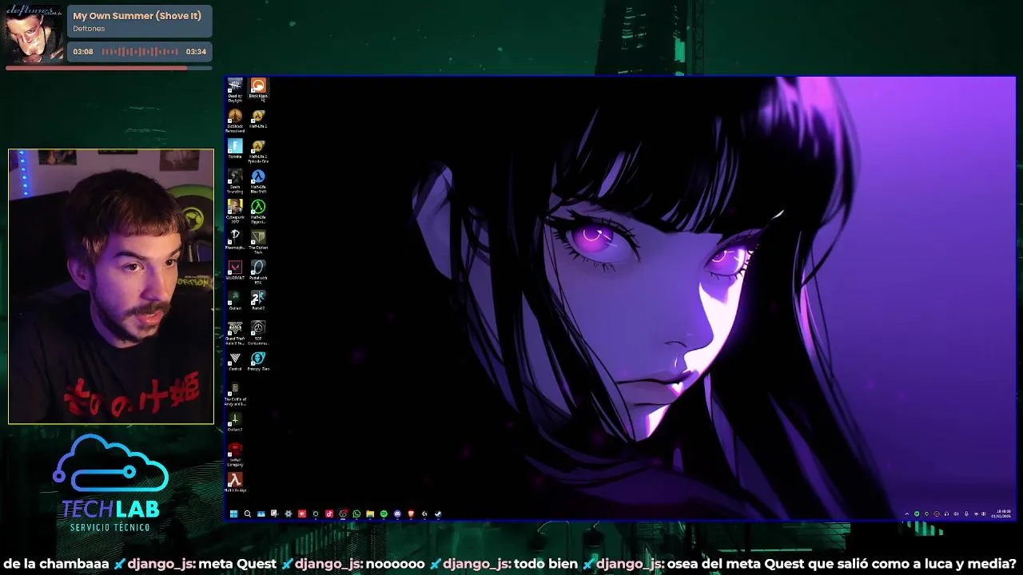This screenshot has height=575, width=1023.
Task: Select the Half-Life 2 desktop icon
Action: tap(258, 119)
